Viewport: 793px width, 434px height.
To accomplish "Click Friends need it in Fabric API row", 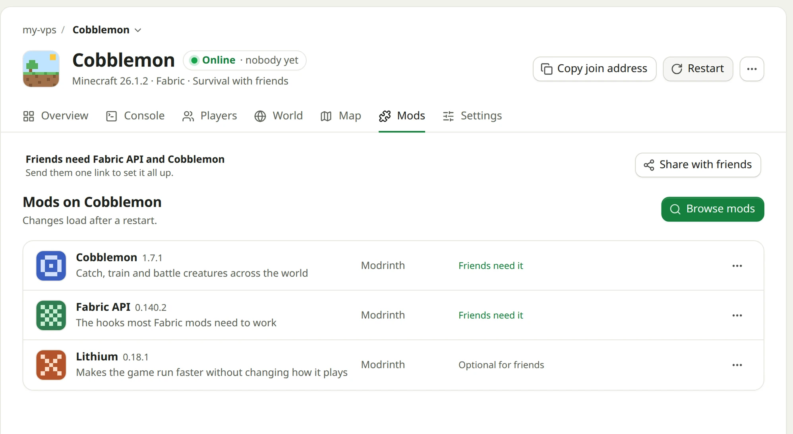I will [x=491, y=315].
